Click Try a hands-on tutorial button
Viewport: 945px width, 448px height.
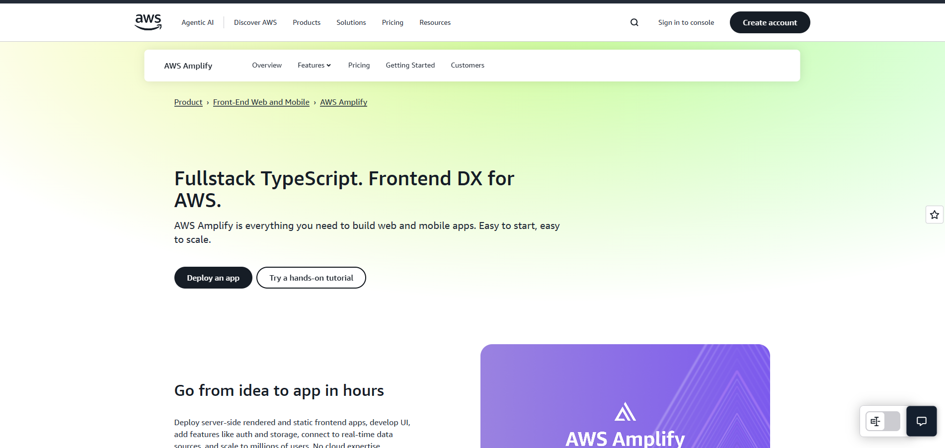point(311,278)
